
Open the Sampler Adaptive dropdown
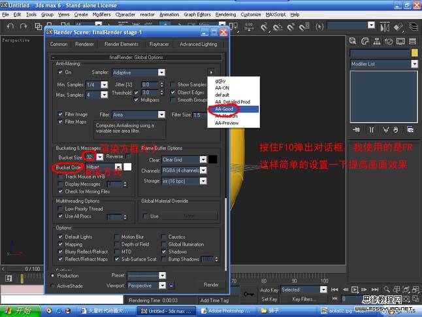pos(138,73)
